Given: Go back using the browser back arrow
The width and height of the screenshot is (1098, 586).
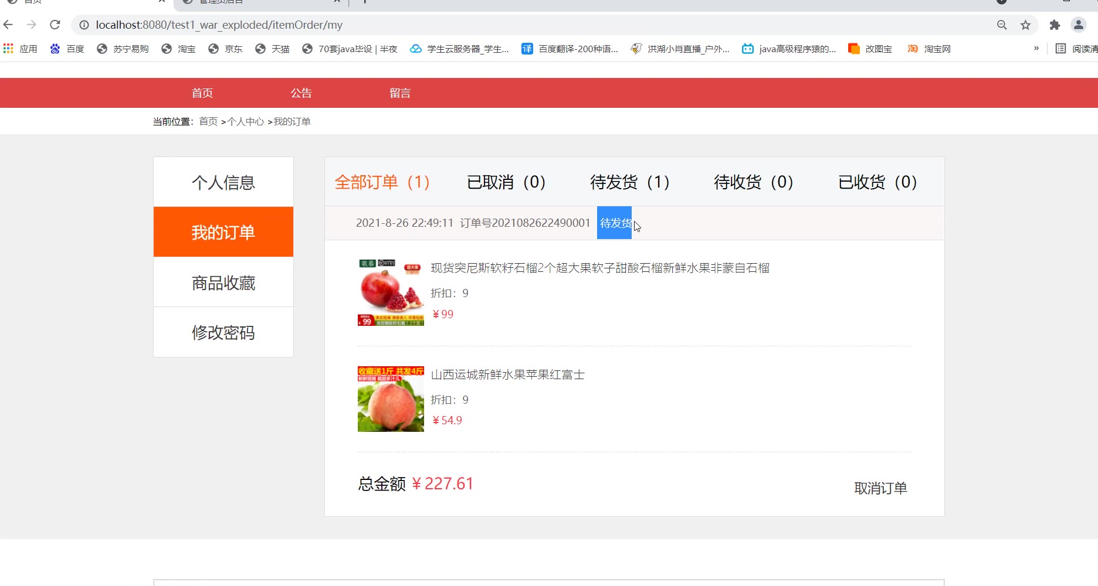Looking at the screenshot, I should tap(8, 25).
